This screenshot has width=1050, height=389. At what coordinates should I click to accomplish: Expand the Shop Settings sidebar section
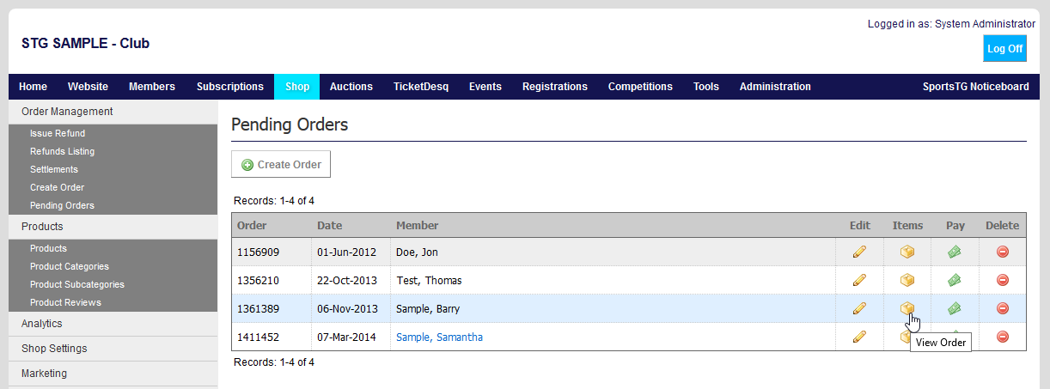(54, 349)
